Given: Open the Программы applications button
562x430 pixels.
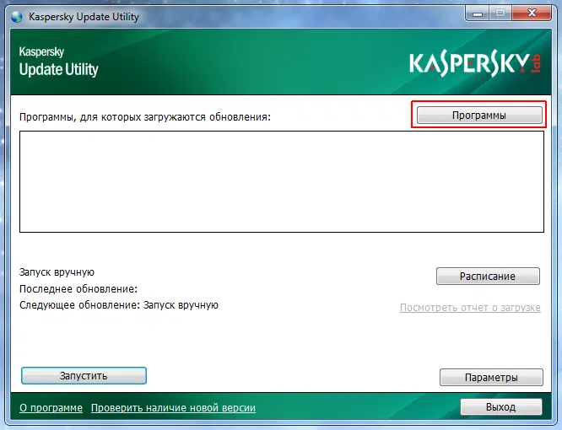Looking at the screenshot, I should (x=479, y=116).
